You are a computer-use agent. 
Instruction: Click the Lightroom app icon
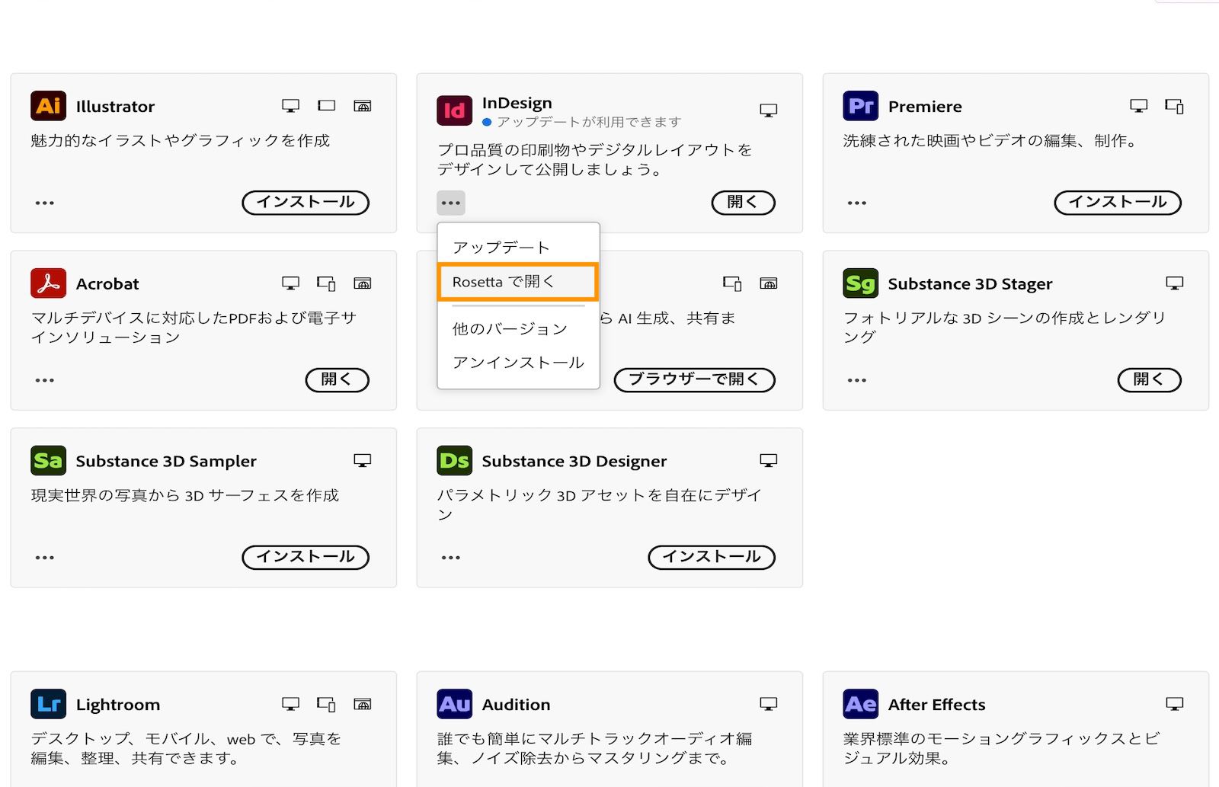coord(48,704)
